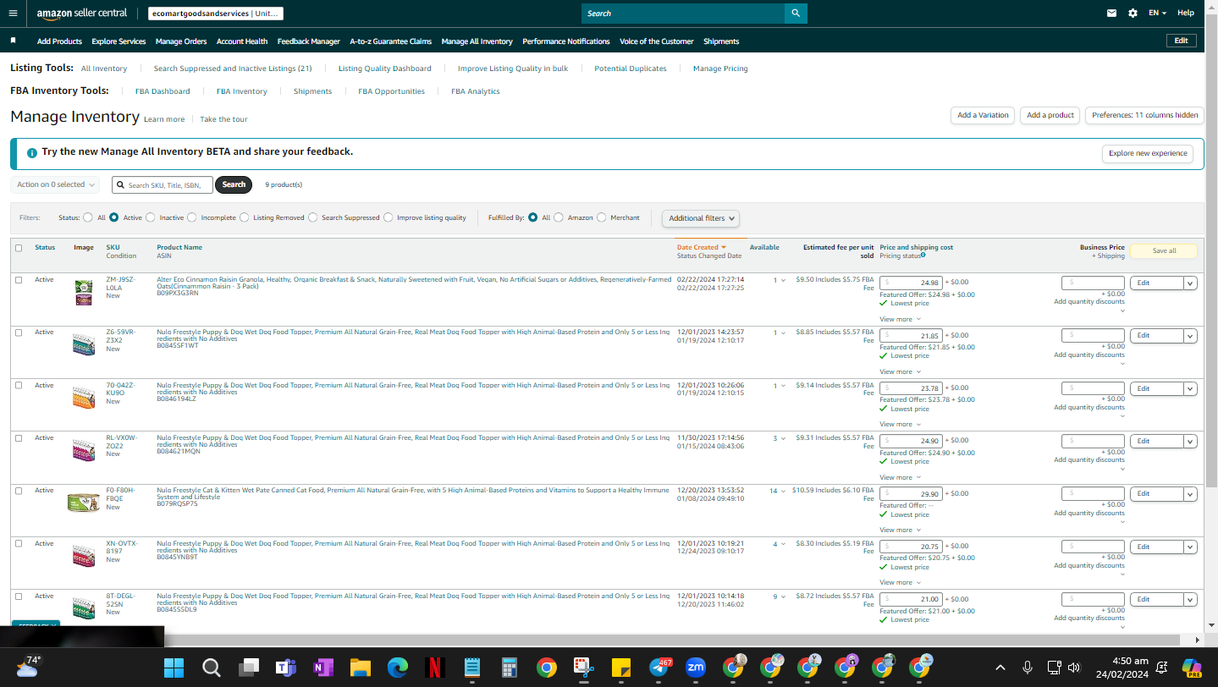Open the hamburger navigation menu
Screen dimensions: 1218x687
tap(13, 14)
